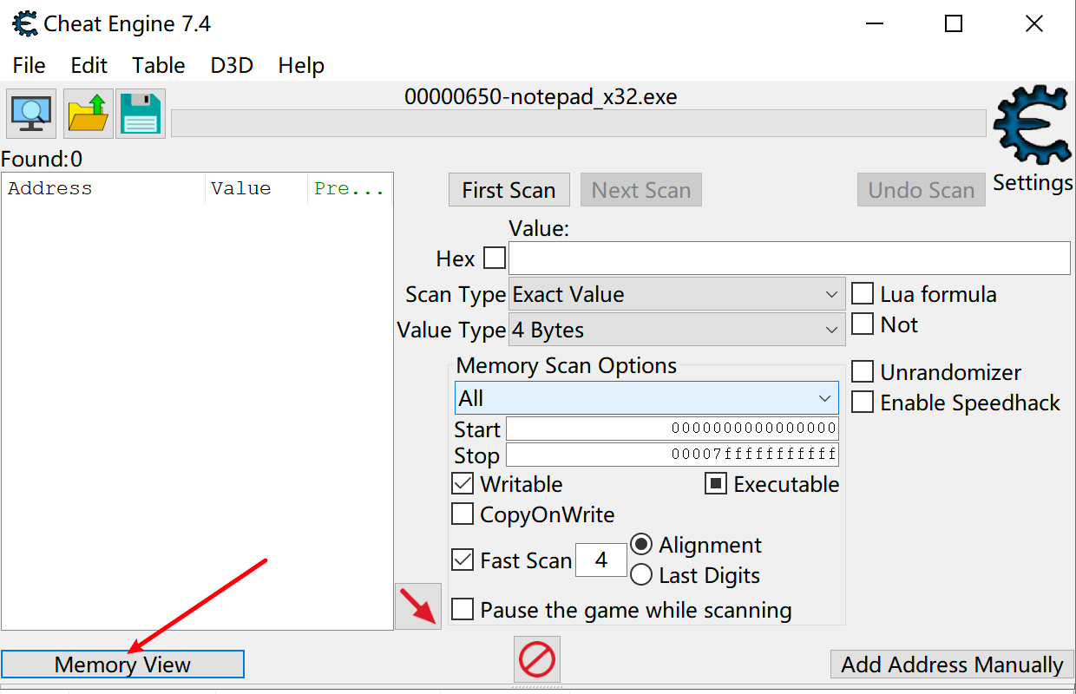This screenshot has width=1076, height=694.
Task: Enable the CopyOnWrite checkbox
Action: coord(463,514)
